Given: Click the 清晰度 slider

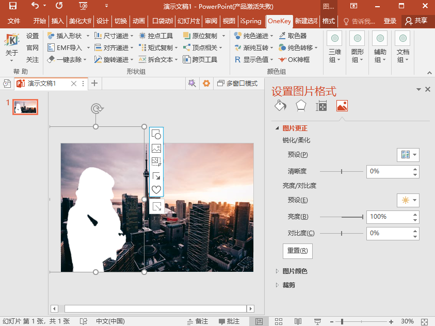Looking at the screenshot, I should tap(342, 172).
